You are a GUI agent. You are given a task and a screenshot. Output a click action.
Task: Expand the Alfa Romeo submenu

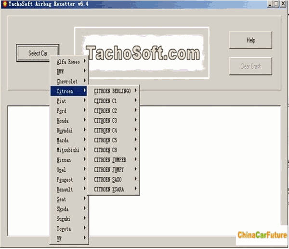69,62
